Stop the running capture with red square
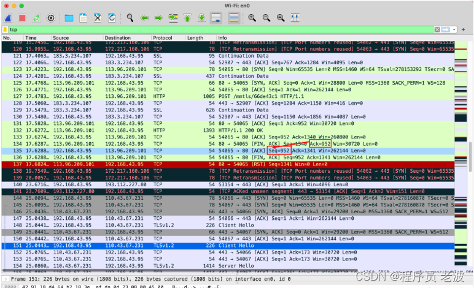474x288 pixels. pyautogui.click(x=22, y=18)
